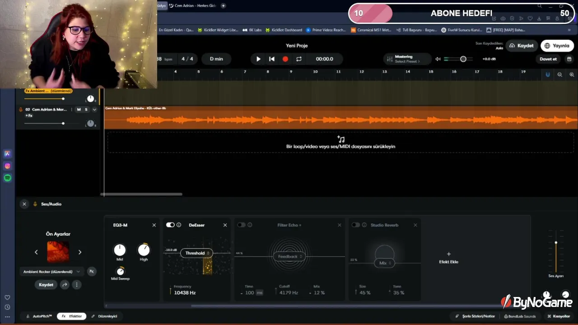This screenshot has width=578, height=325.
Task: Open the key selector D min
Action: click(216, 59)
